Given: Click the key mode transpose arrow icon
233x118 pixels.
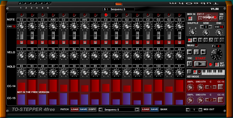Looking at the screenshot, I should coord(195,72).
